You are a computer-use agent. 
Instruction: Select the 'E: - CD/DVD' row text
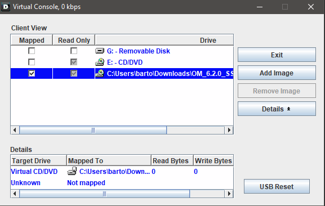(x=124, y=62)
